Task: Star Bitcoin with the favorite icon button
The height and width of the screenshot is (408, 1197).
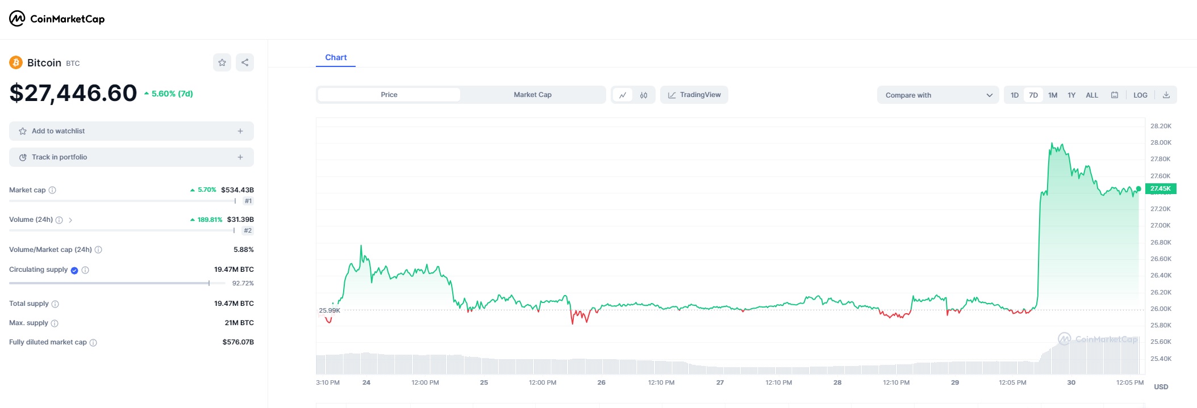Action: [x=222, y=62]
